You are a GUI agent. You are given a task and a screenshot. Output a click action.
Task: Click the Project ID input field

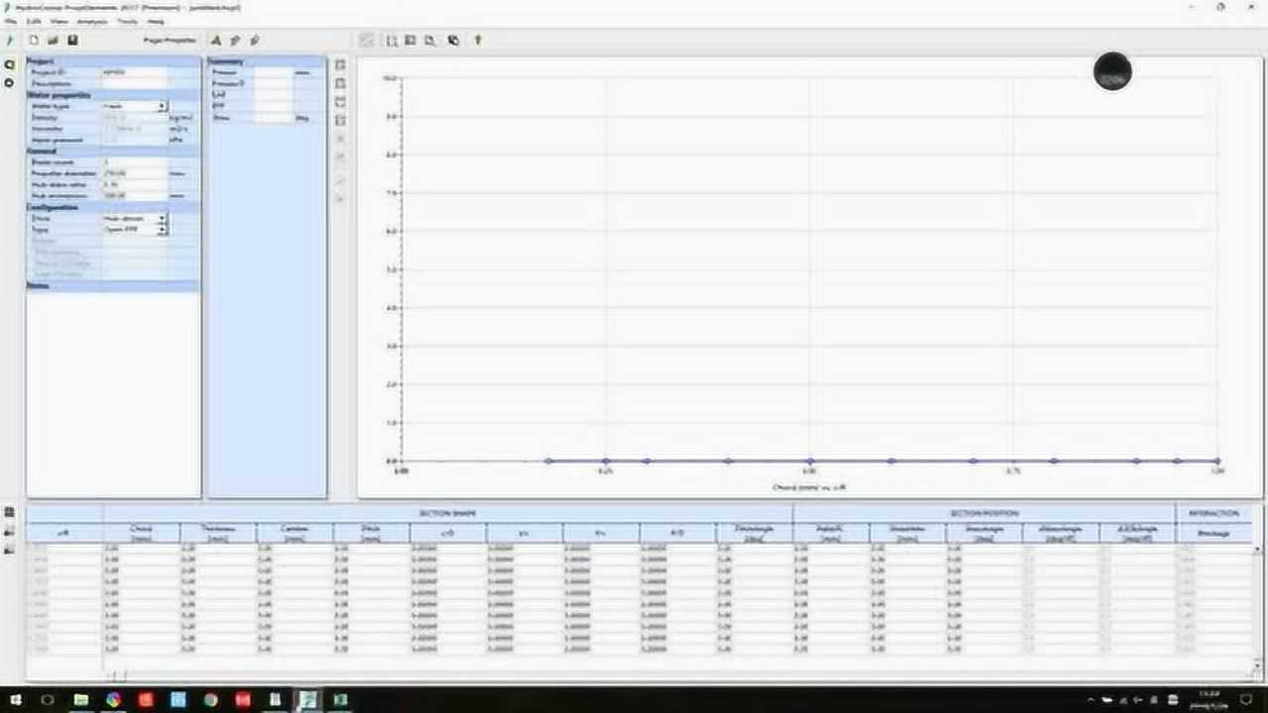pos(134,73)
